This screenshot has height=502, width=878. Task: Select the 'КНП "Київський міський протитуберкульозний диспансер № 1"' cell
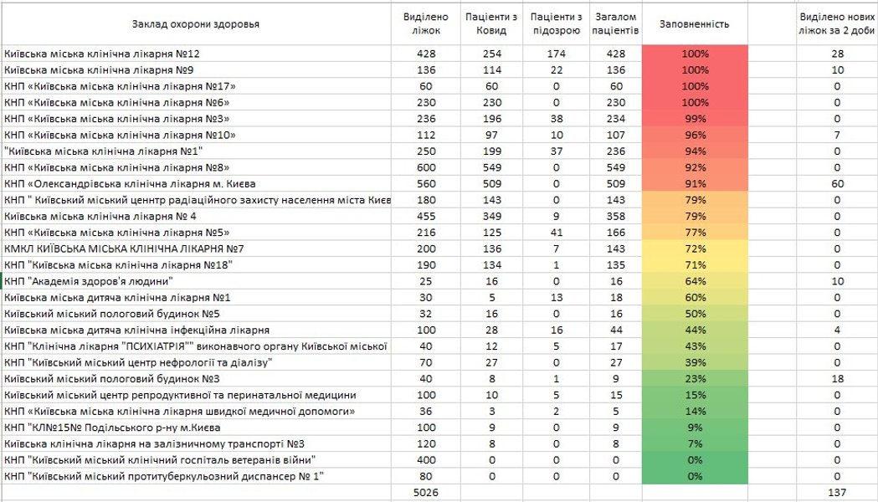click(163, 476)
